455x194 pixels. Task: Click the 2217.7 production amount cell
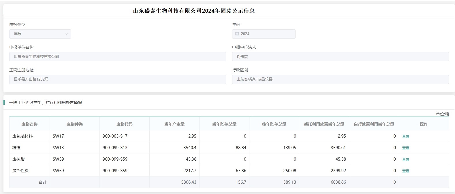(x=174, y=171)
